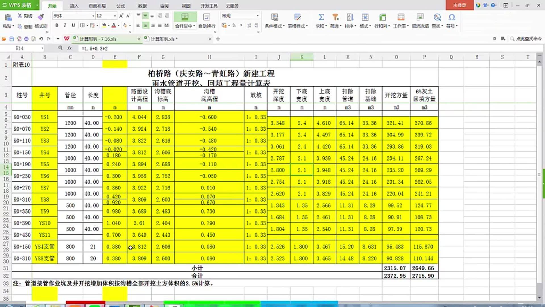Toggle align right for cell text
545x307 pixels.
point(153,26)
